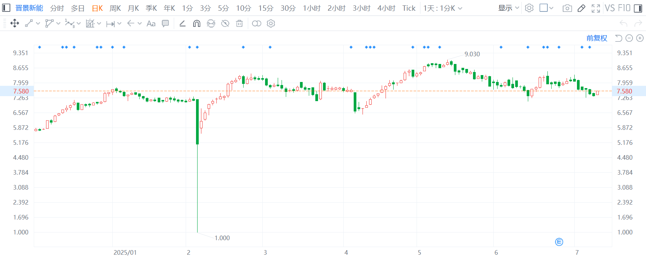Expand the line drawing tool dropdown arrow
Image resolution: width=646 pixels, height=262 pixels.
click(x=38, y=24)
